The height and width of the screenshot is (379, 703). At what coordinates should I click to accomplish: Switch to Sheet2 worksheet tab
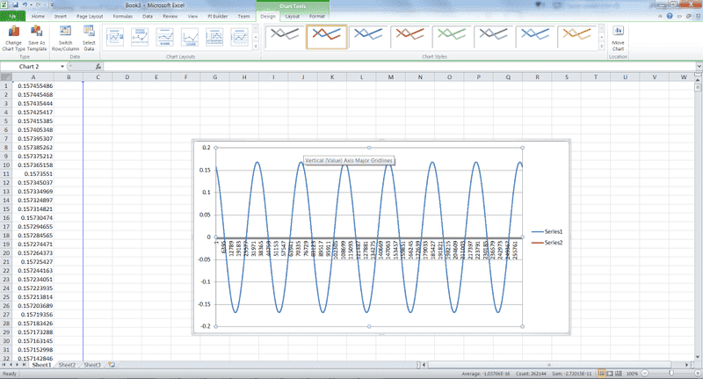(67, 364)
